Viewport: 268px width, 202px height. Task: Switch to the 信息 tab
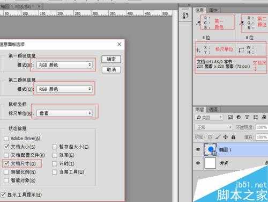[199, 10]
